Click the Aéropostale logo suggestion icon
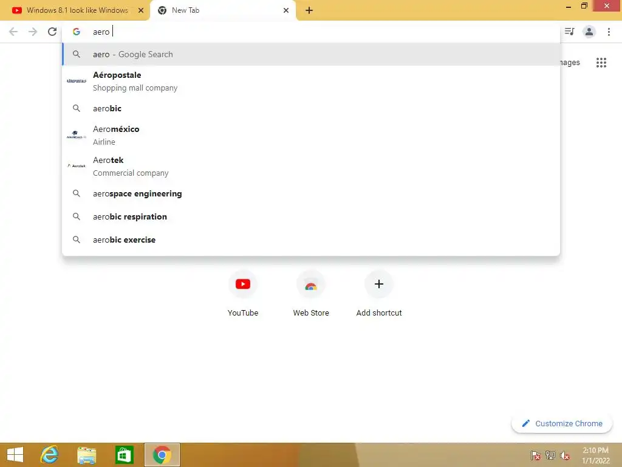The height and width of the screenshot is (467, 622). (77, 81)
